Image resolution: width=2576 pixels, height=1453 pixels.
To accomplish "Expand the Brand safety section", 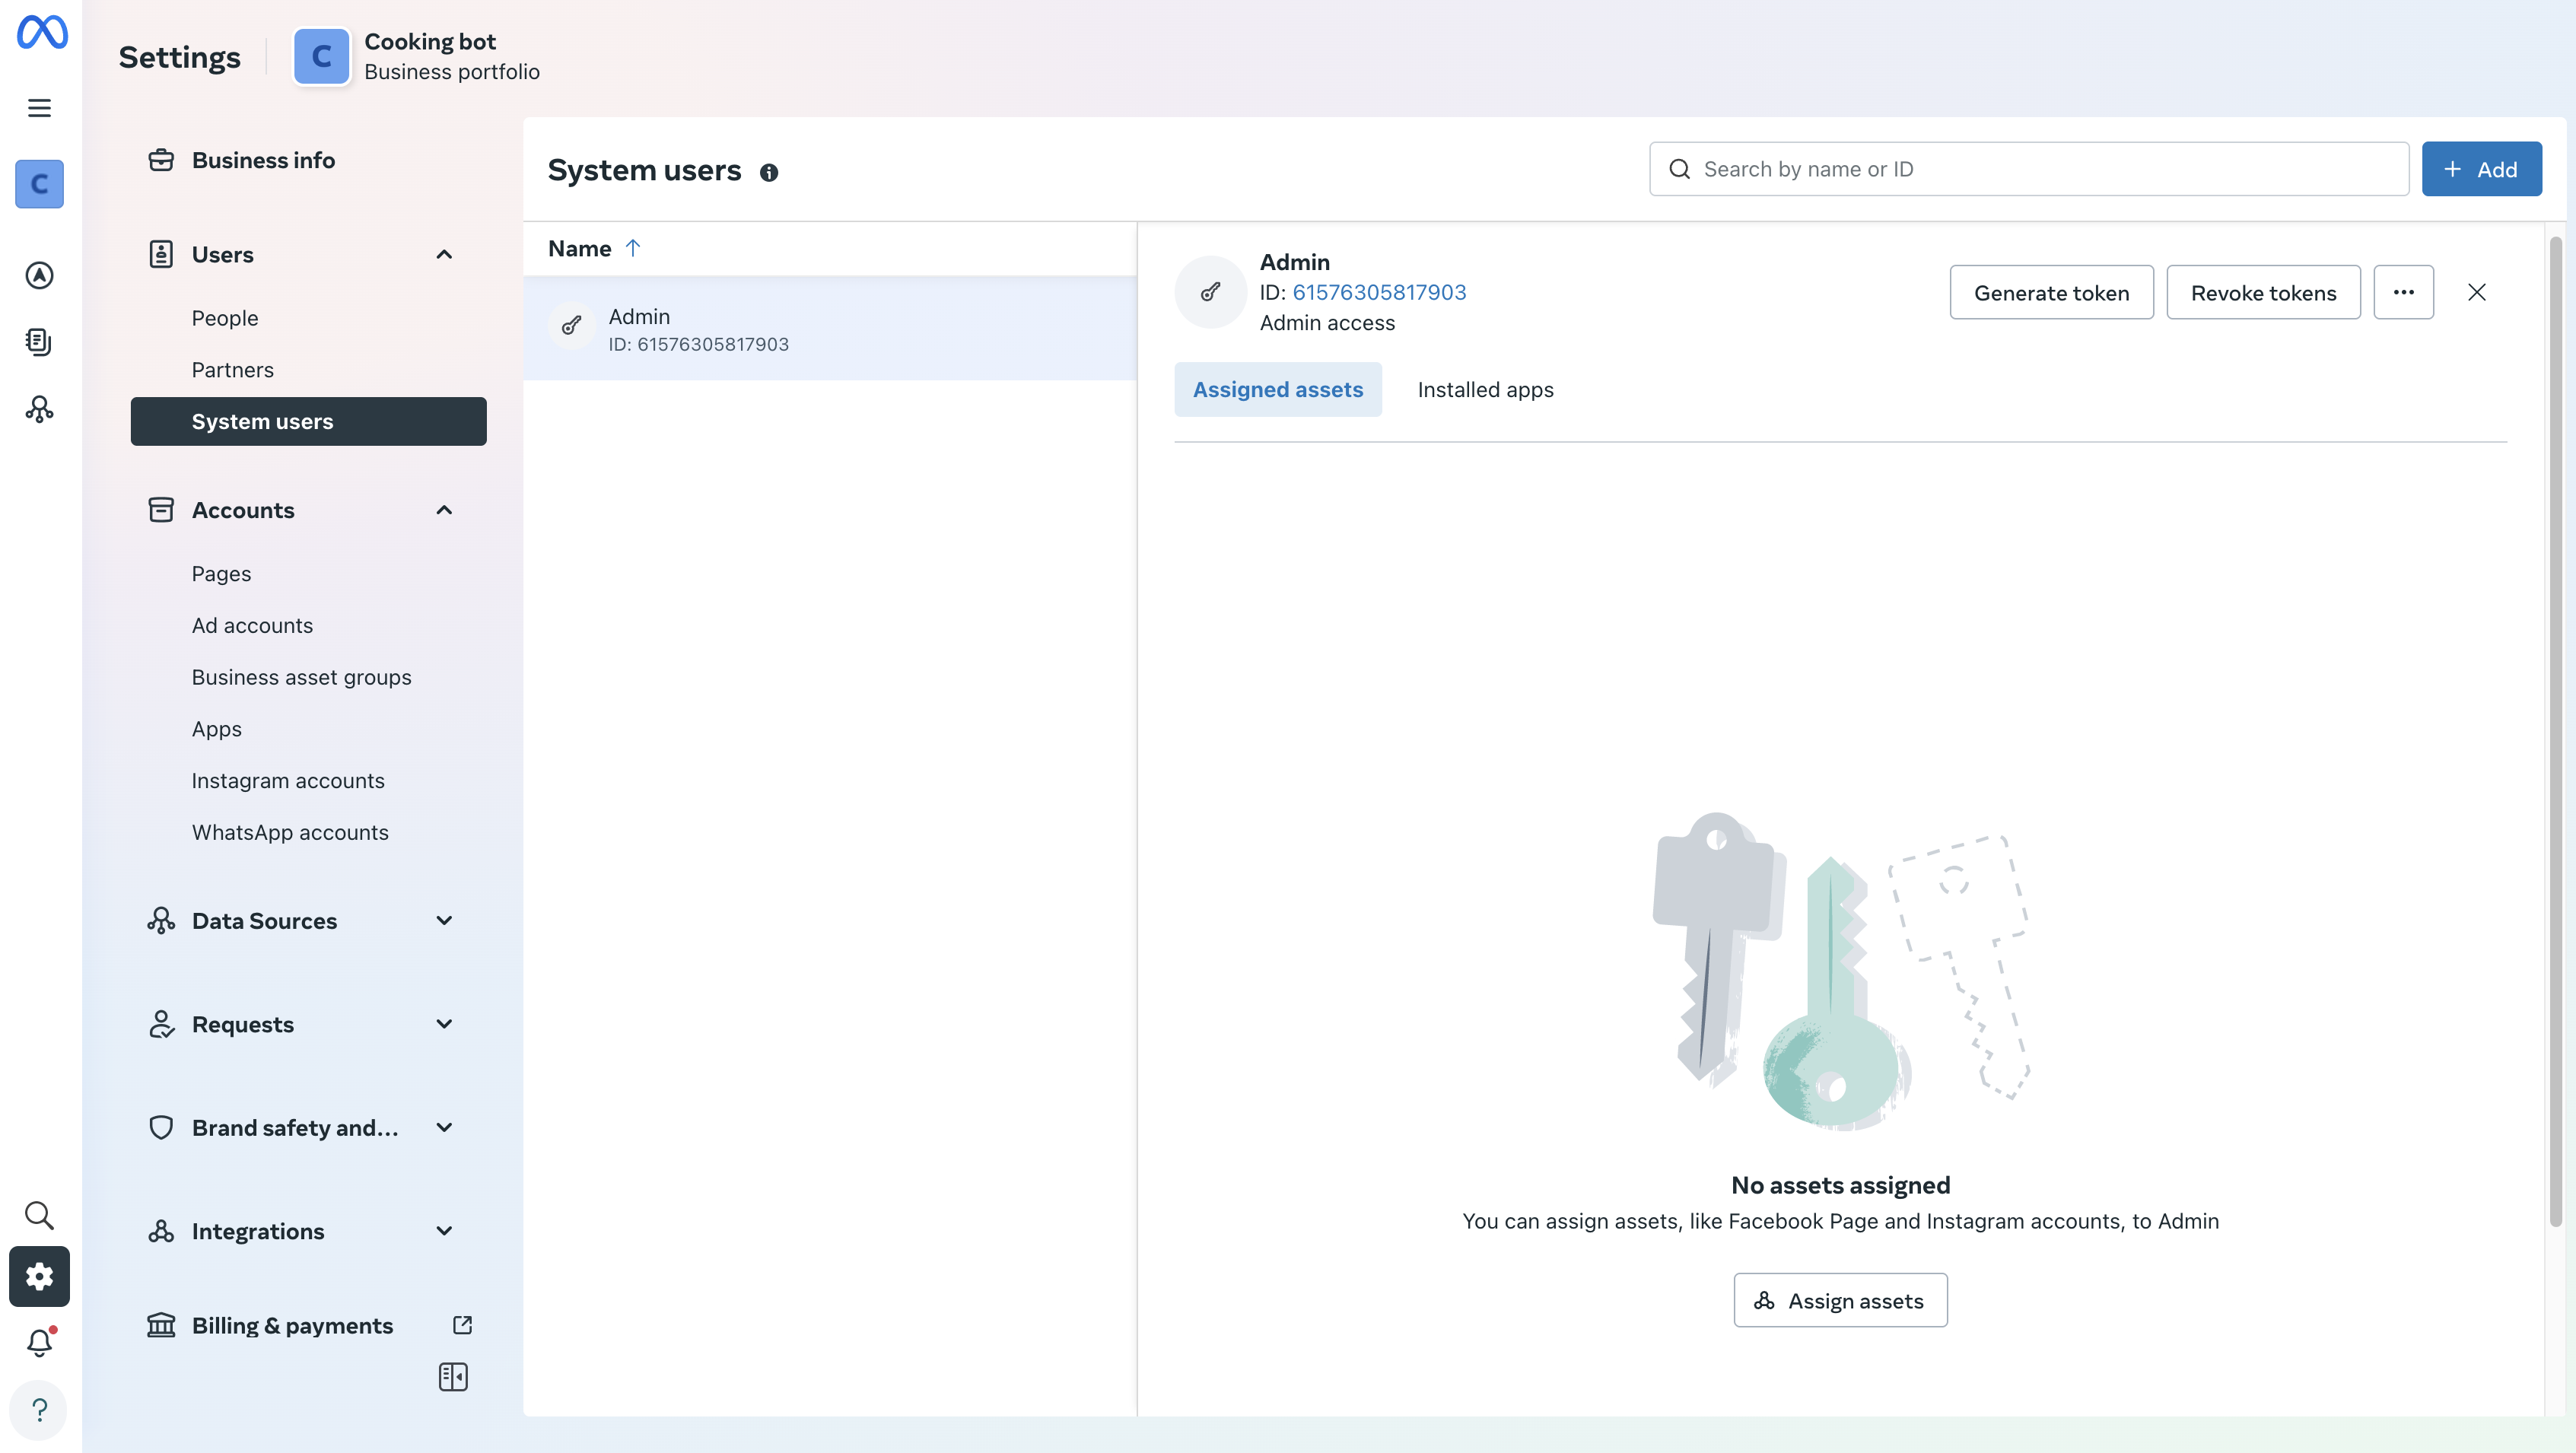I will [445, 1128].
